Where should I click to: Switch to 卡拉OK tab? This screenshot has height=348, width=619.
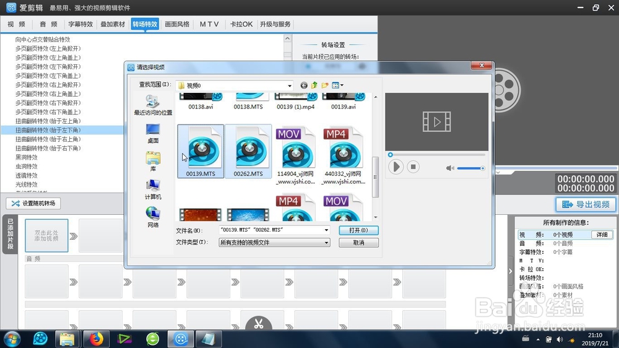point(241,24)
